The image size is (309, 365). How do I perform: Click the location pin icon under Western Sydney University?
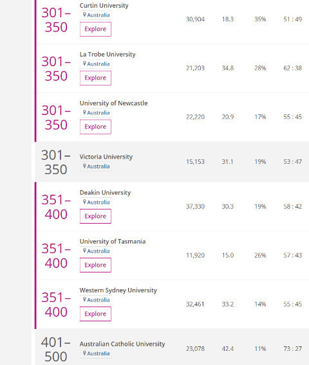coord(84,299)
